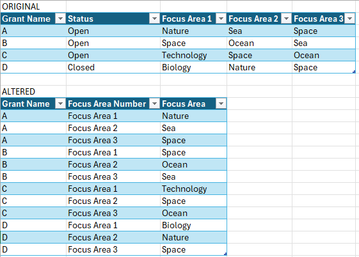Click the Focus Area Number column header
Image resolution: width=359 pixels, height=257 pixels.
[108, 104]
